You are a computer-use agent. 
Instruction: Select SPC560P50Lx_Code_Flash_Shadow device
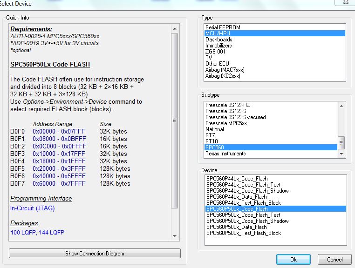click(276, 221)
